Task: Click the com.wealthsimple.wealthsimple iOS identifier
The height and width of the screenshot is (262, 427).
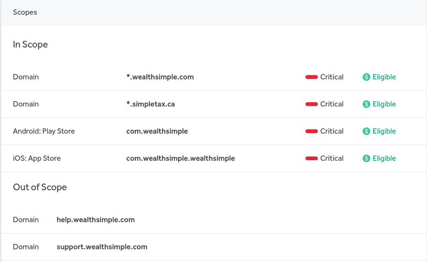Action: pyautogui.click(x=181, y=159)
